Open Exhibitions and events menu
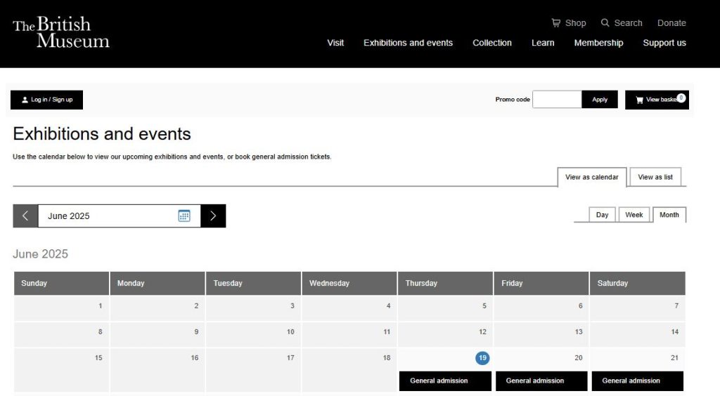Screen dimensions: 720x396 (x=408, y=43)
